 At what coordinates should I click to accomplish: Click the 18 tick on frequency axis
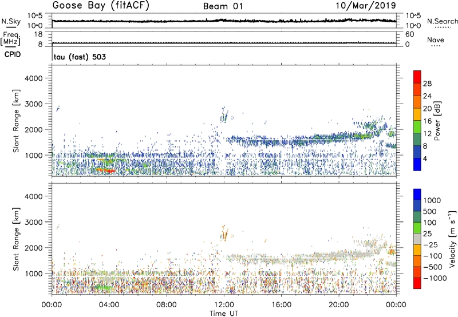(x=38, y=34)
